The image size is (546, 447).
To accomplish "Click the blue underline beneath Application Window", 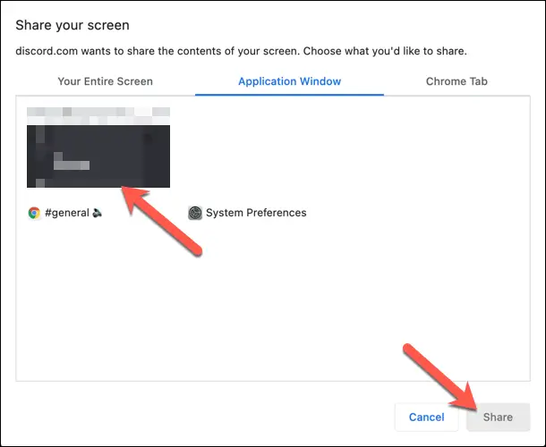I will [x=289, y=95].
